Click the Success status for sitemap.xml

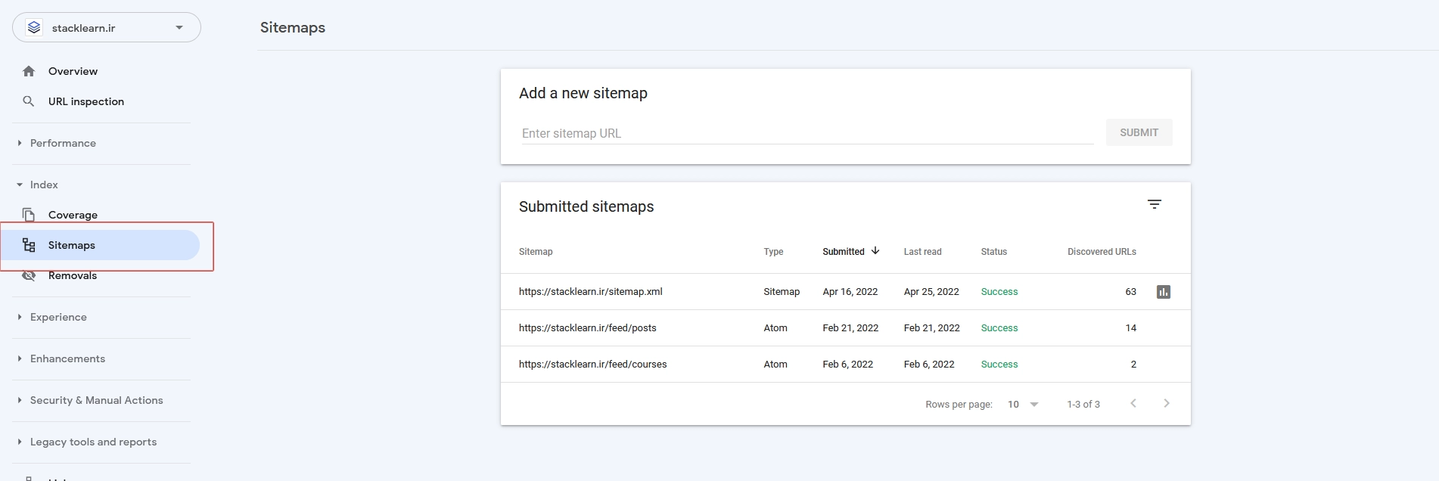[999, 292]
